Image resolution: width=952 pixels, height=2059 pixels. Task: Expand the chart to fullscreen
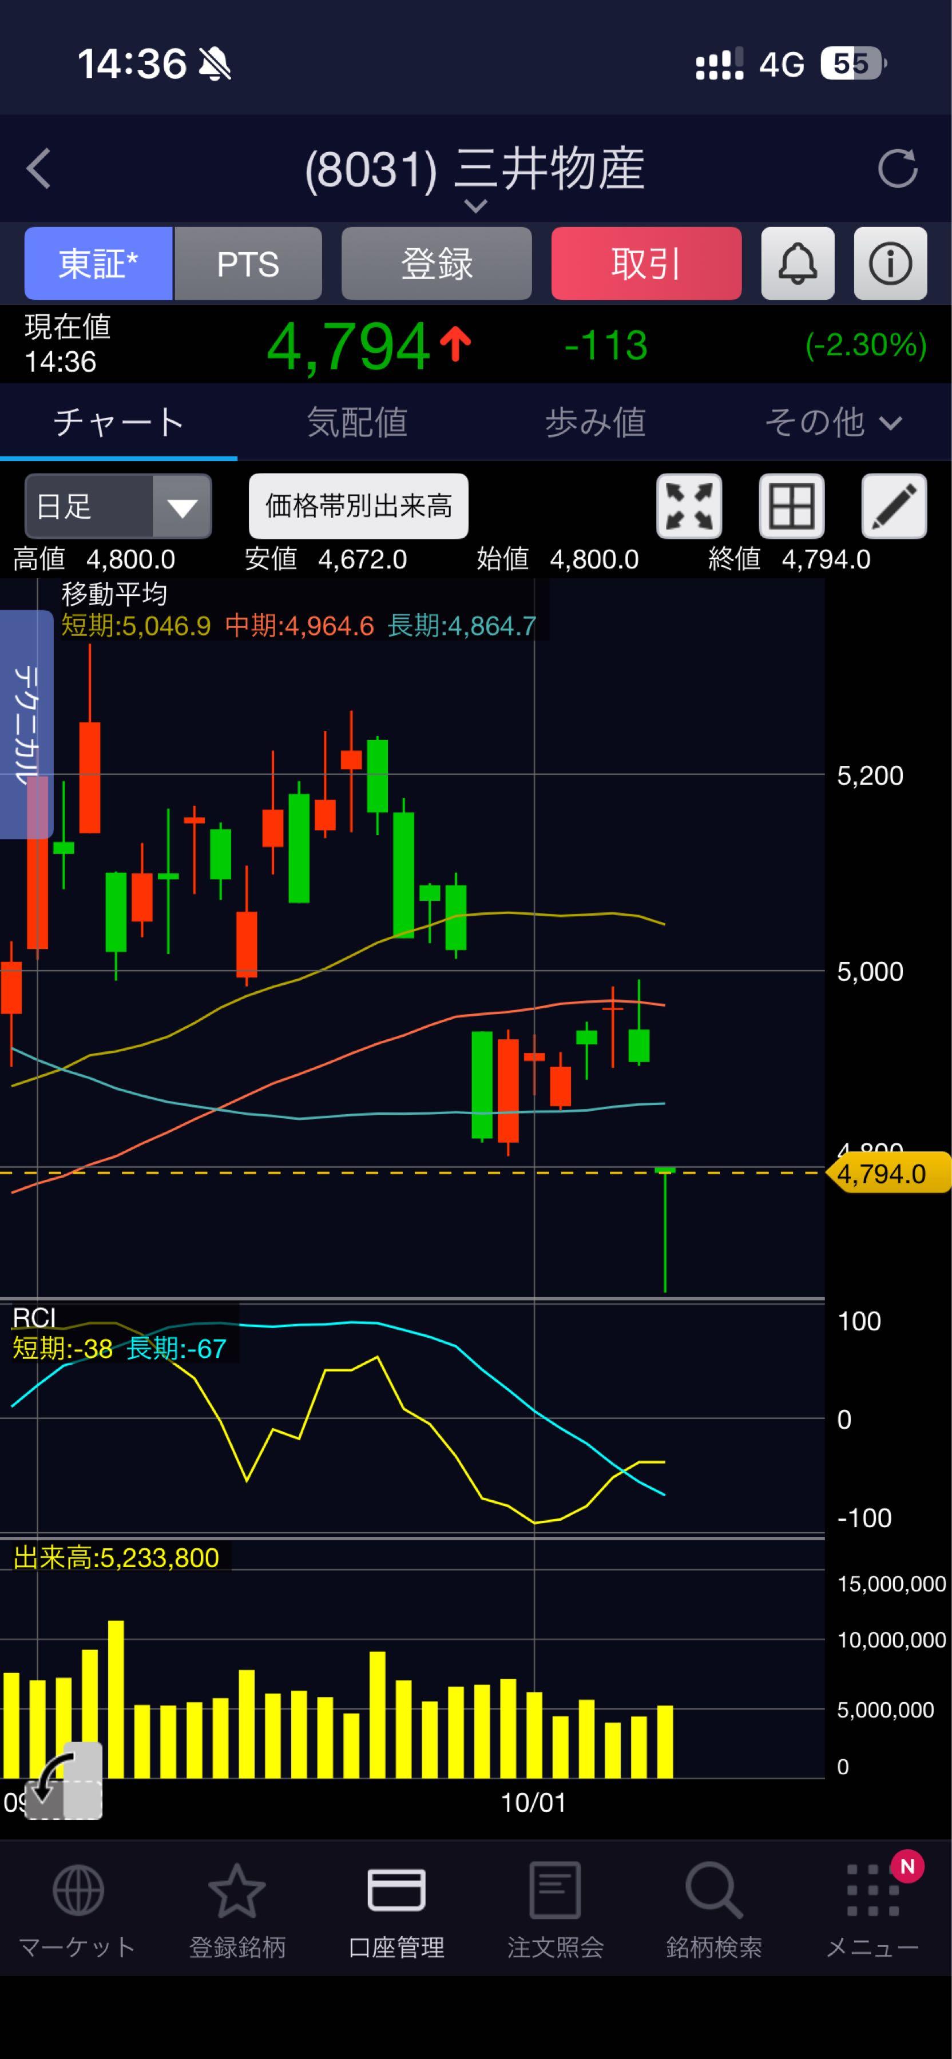click(689, 506)
